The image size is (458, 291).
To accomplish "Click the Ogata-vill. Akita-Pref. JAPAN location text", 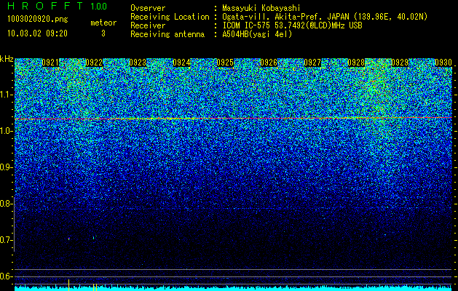I will [x=325, y=17].
